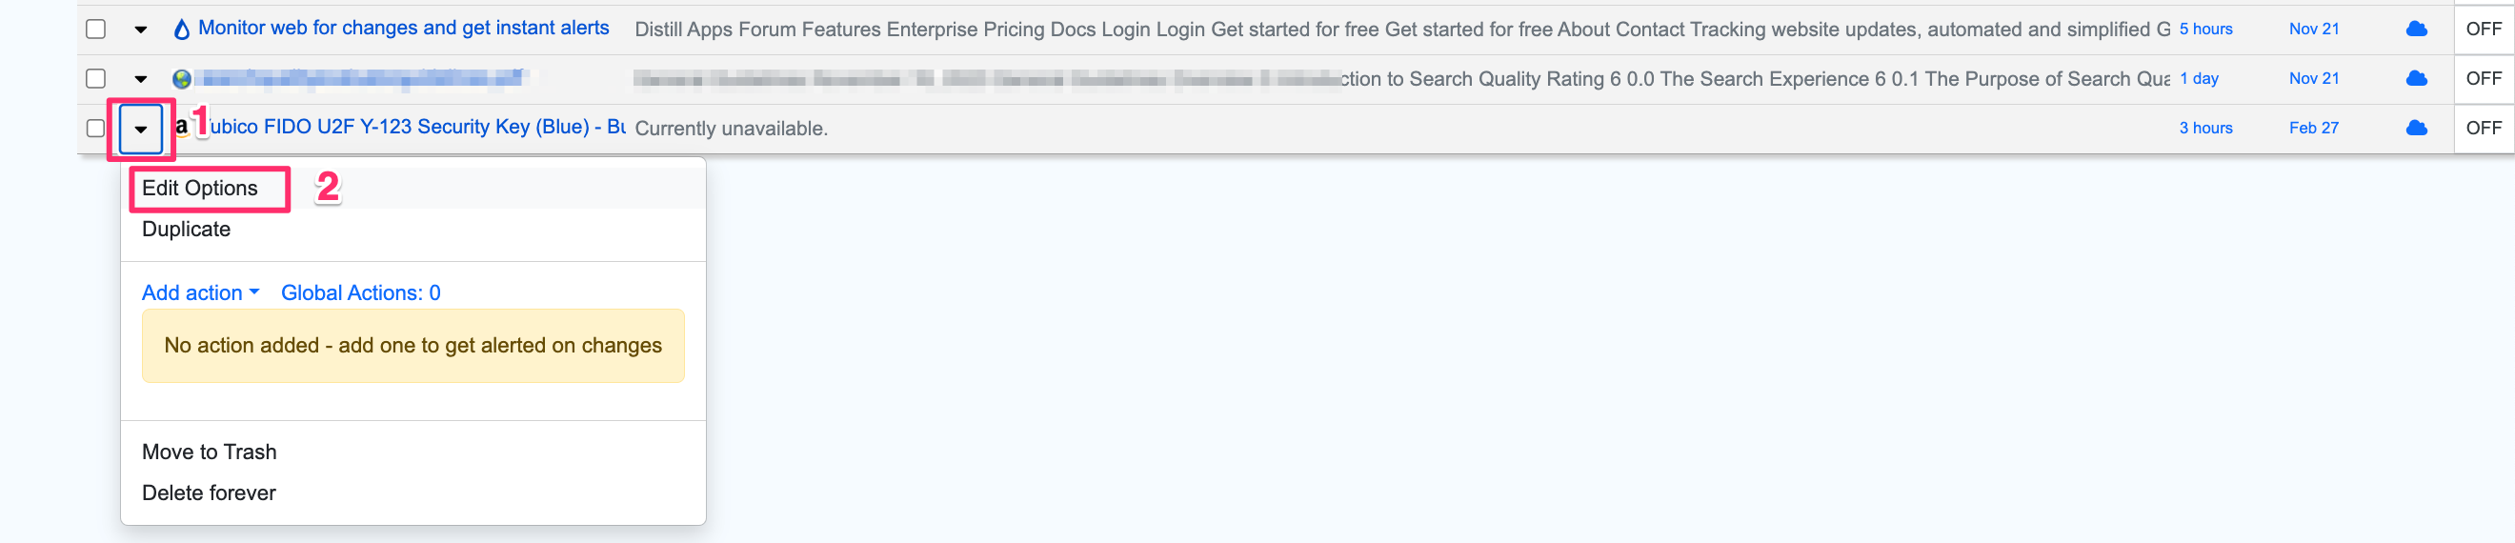Select checkbox on the second monitor row
This screenshot has width=2515, height=543.
(x=95, y=78)
